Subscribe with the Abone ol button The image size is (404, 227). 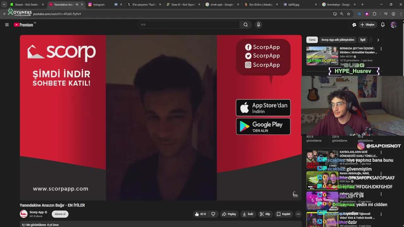pyautogui.click(x=60, y=214)
